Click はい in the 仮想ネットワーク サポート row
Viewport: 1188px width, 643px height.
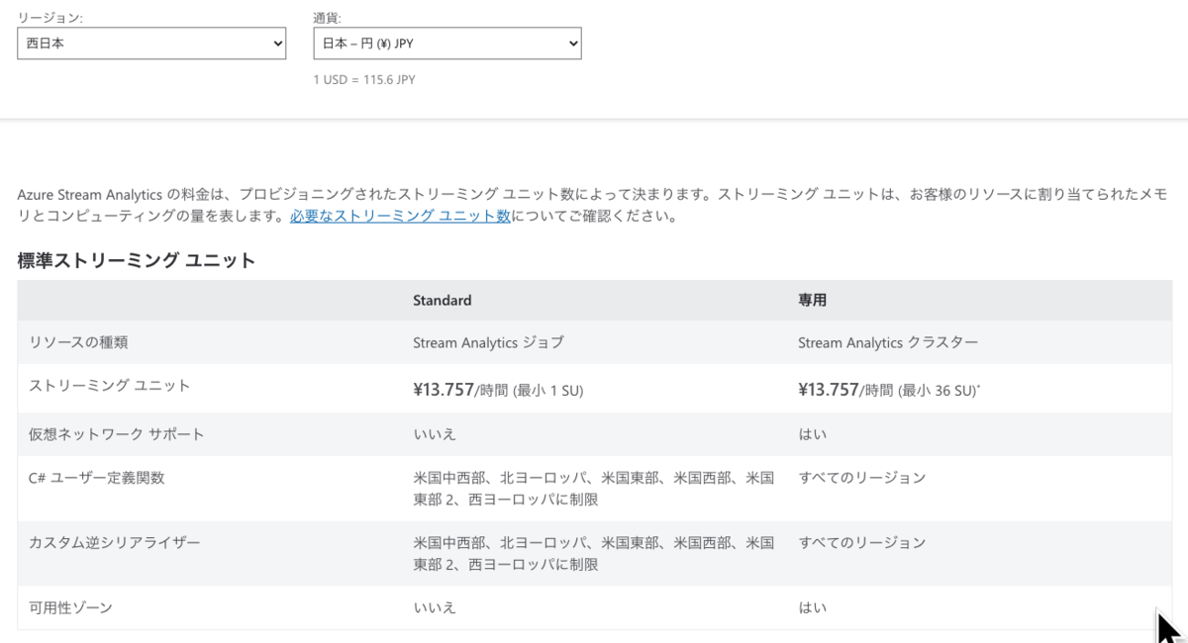click(813, 434)
